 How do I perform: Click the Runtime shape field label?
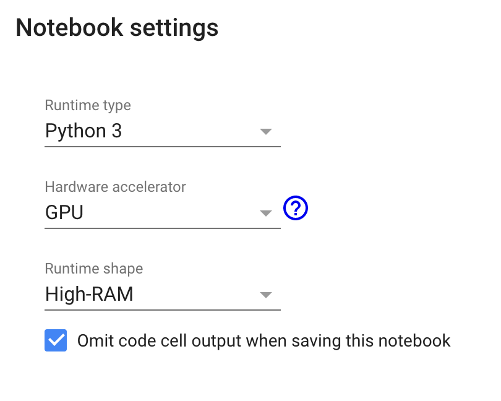[x=94, y=269]
